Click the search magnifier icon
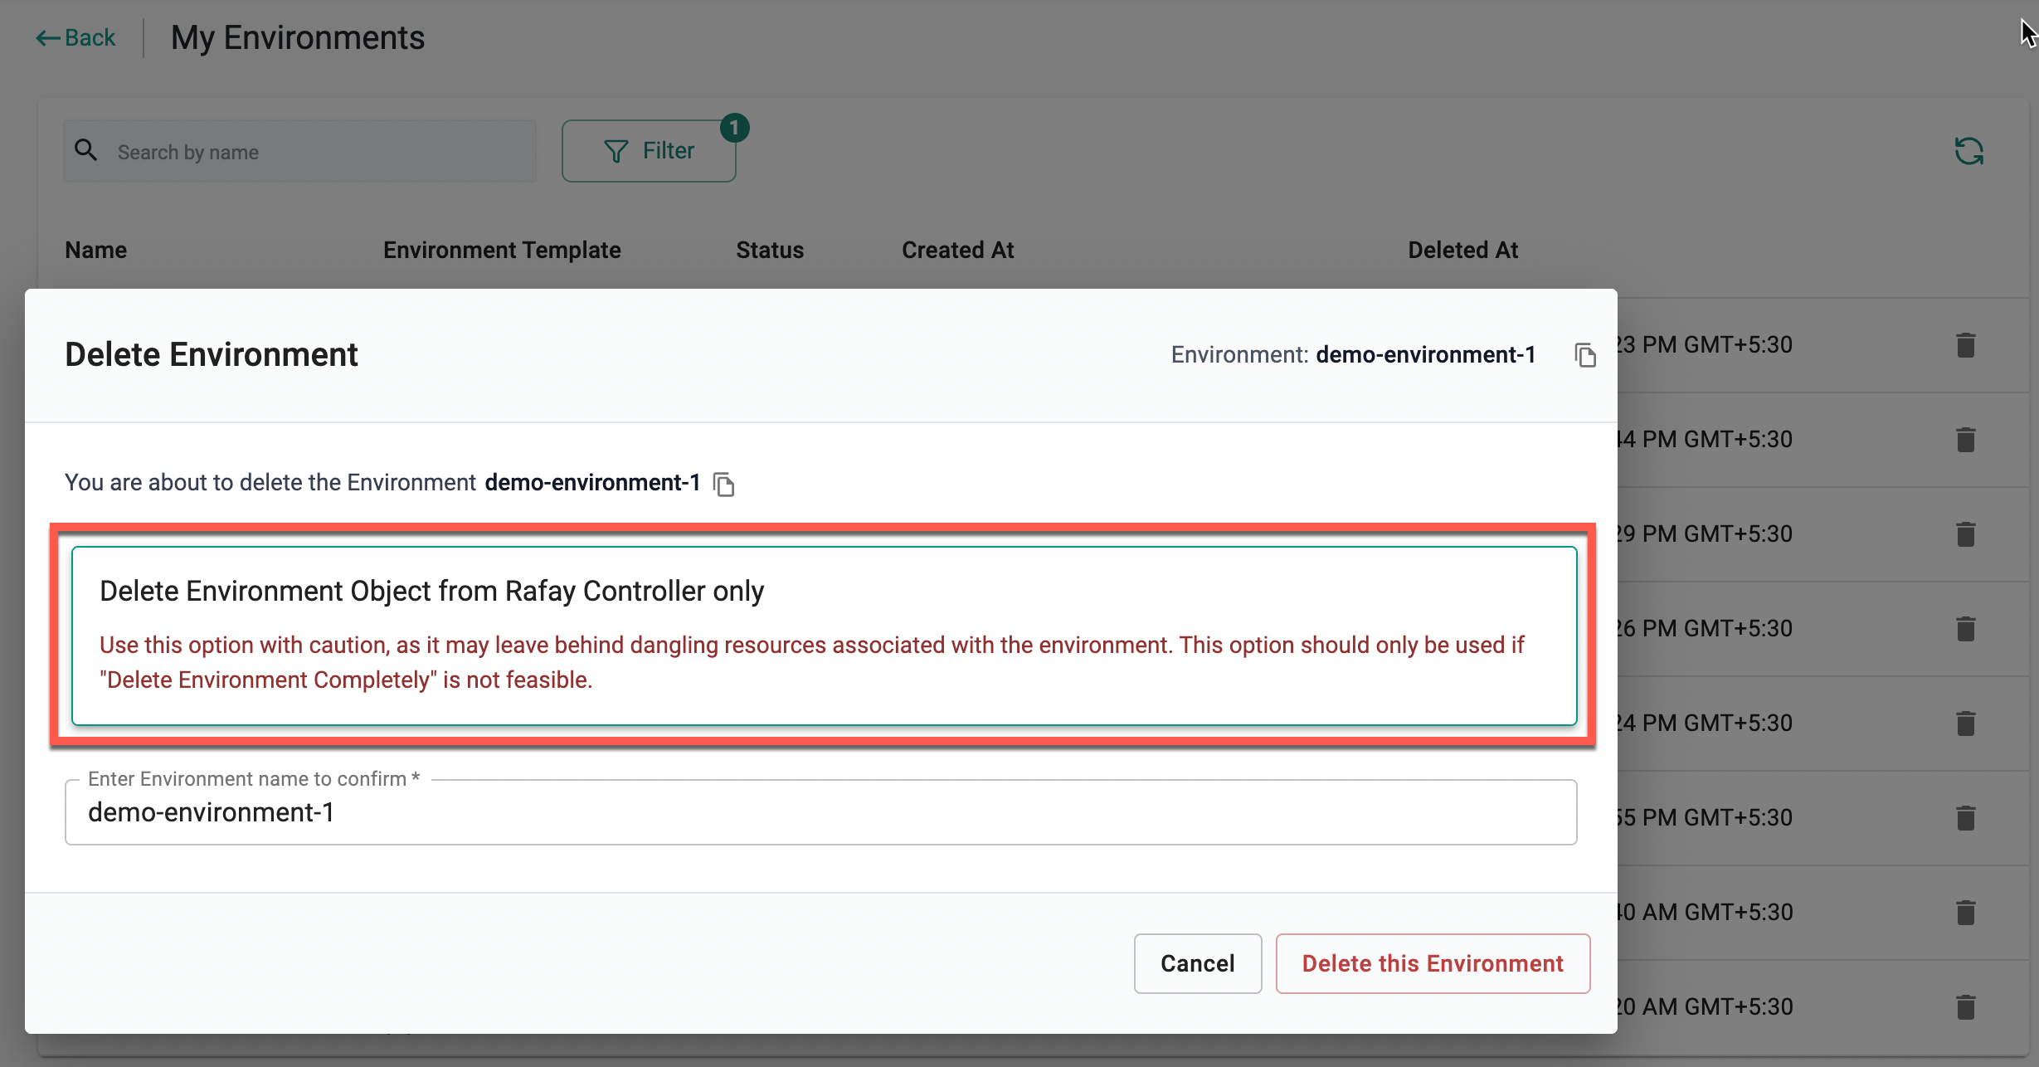2039x1067 pixels. (x=85, y=150)
